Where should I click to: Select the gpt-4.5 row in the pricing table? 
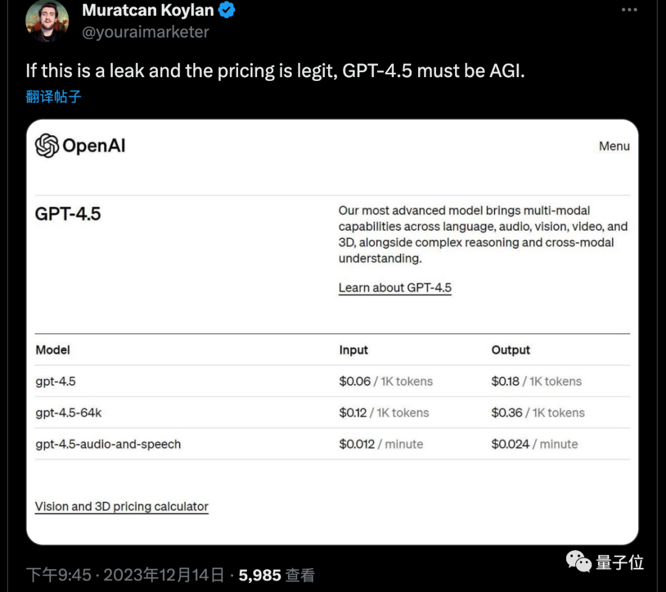[56, 381]
